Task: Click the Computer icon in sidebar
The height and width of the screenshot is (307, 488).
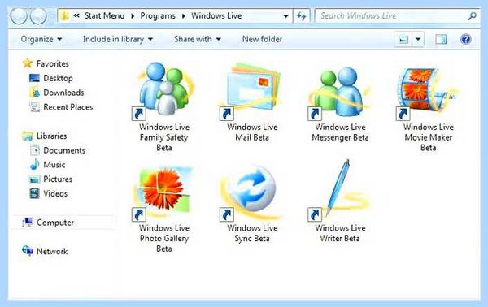Action: coord(28,223)
